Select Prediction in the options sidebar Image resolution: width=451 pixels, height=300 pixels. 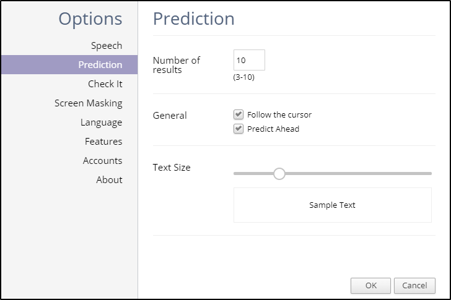click(100, 65)
